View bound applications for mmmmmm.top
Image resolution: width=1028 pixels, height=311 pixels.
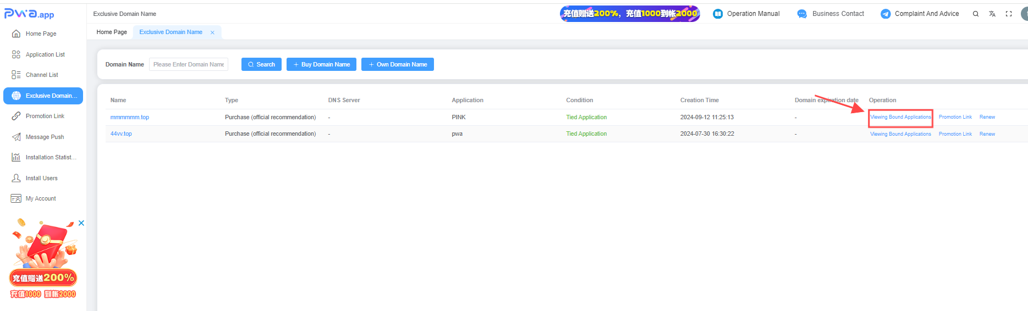pyautogui.click(x=900, y=117)
